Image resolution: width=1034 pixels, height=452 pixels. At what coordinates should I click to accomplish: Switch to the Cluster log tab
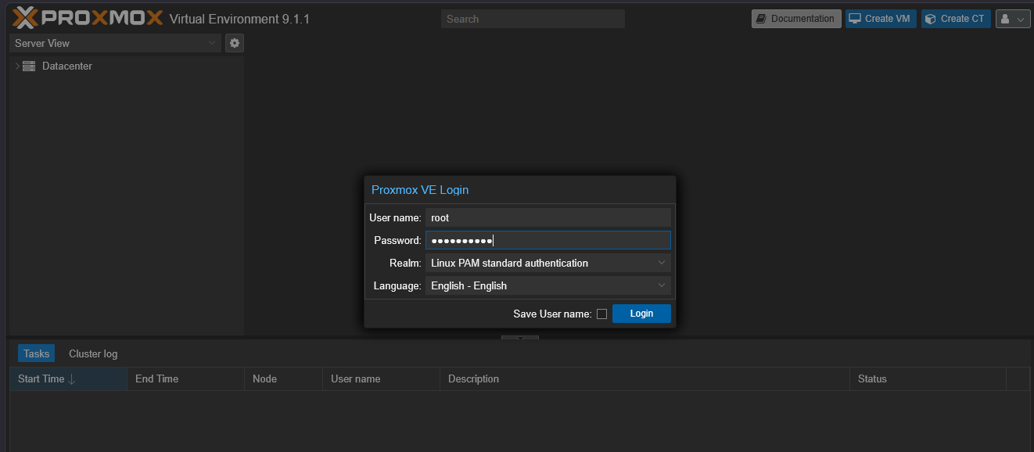[x=93, y=354]
